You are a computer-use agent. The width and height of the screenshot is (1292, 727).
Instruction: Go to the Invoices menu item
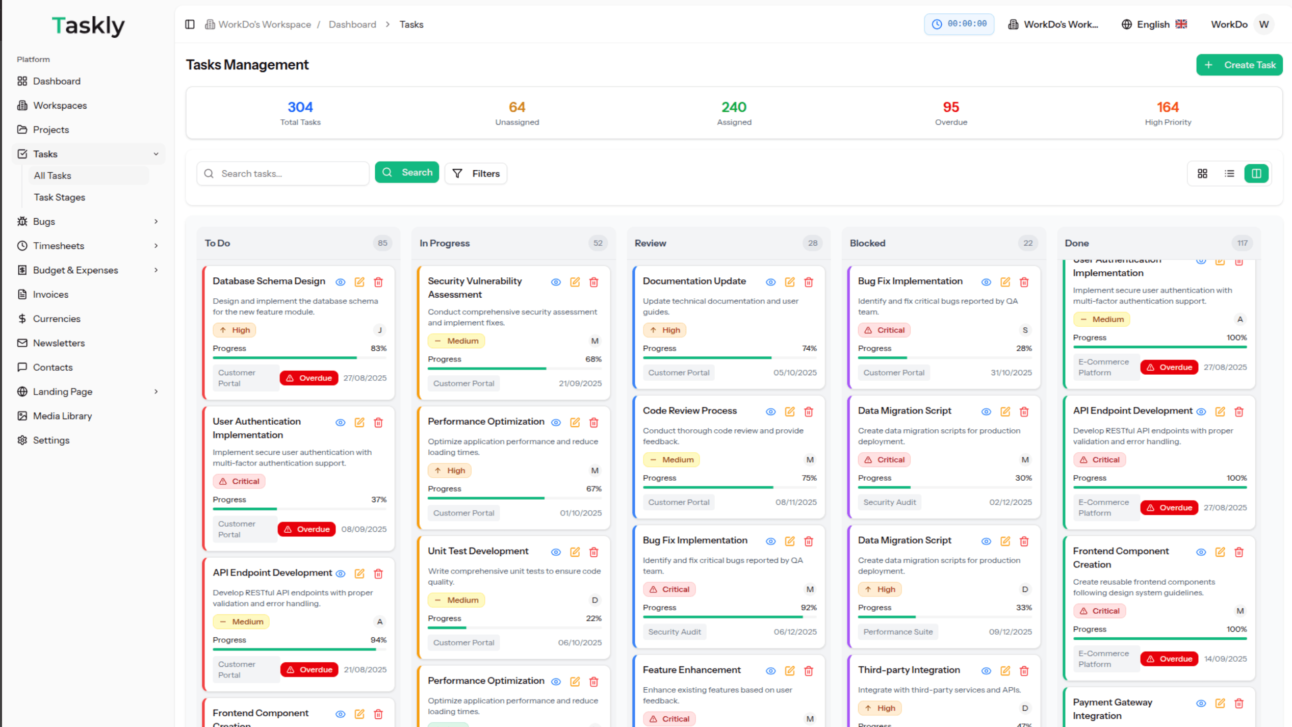click(x=50, y=294)
